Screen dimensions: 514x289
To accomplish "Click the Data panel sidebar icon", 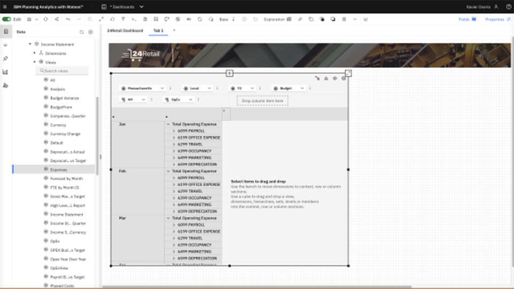I will [x=6, y=32].
